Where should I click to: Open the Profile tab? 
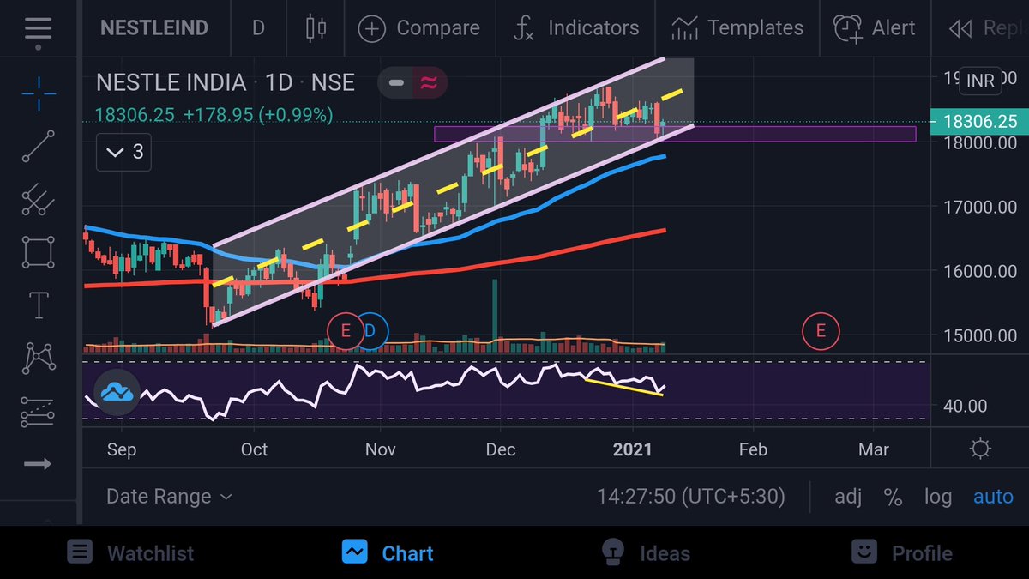(x=901, y=553)
